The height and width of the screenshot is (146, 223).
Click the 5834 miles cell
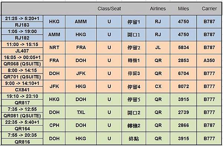pyautogui.click(x=184, y=48)
